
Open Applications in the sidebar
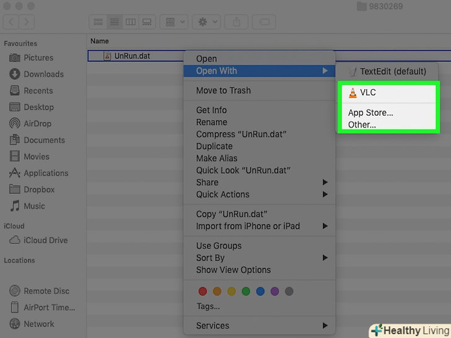point(39,173)
